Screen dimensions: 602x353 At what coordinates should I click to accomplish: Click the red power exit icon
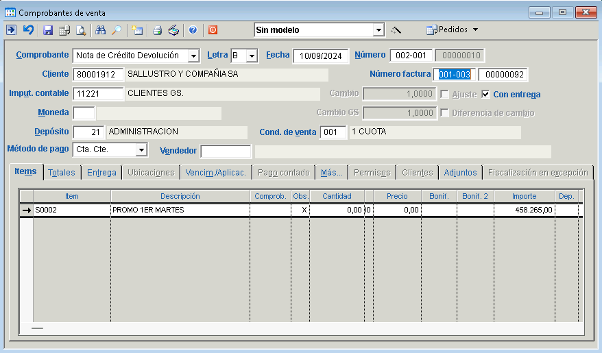coord(213,30)
